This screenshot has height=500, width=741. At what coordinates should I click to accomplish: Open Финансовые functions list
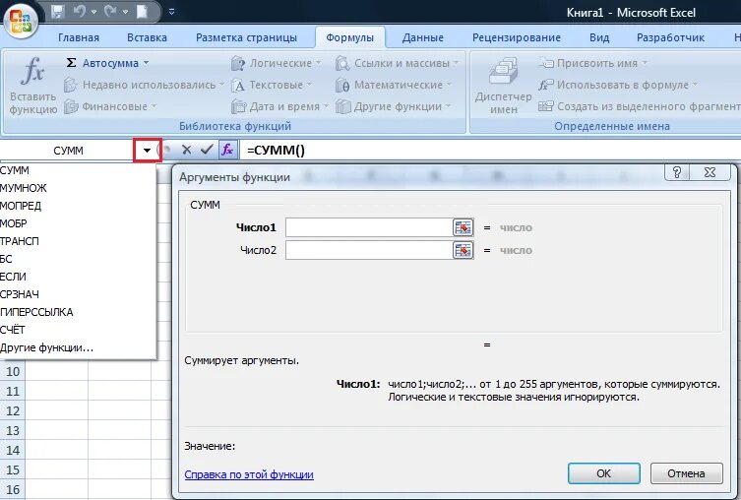click(110, 107)
